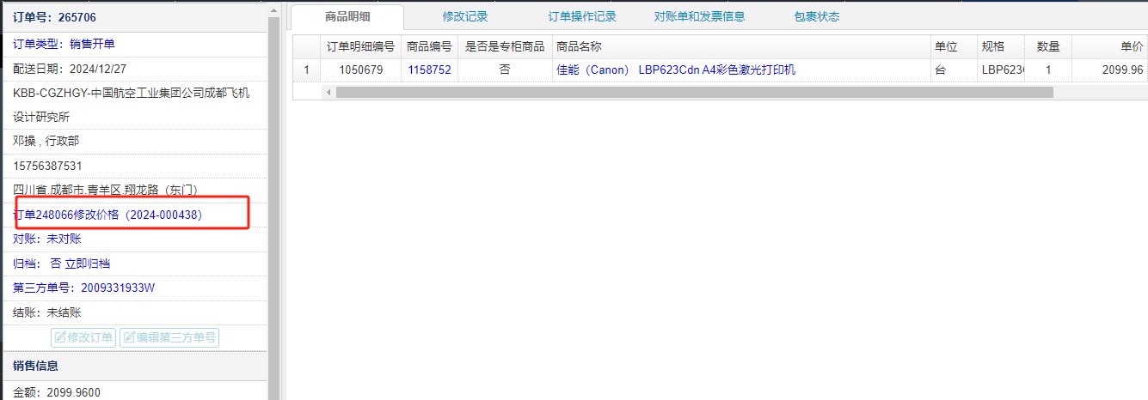The width and height of the screenshot is (1148, 400).
Task: Click the 台 unit cell
Action: [954, 70]
